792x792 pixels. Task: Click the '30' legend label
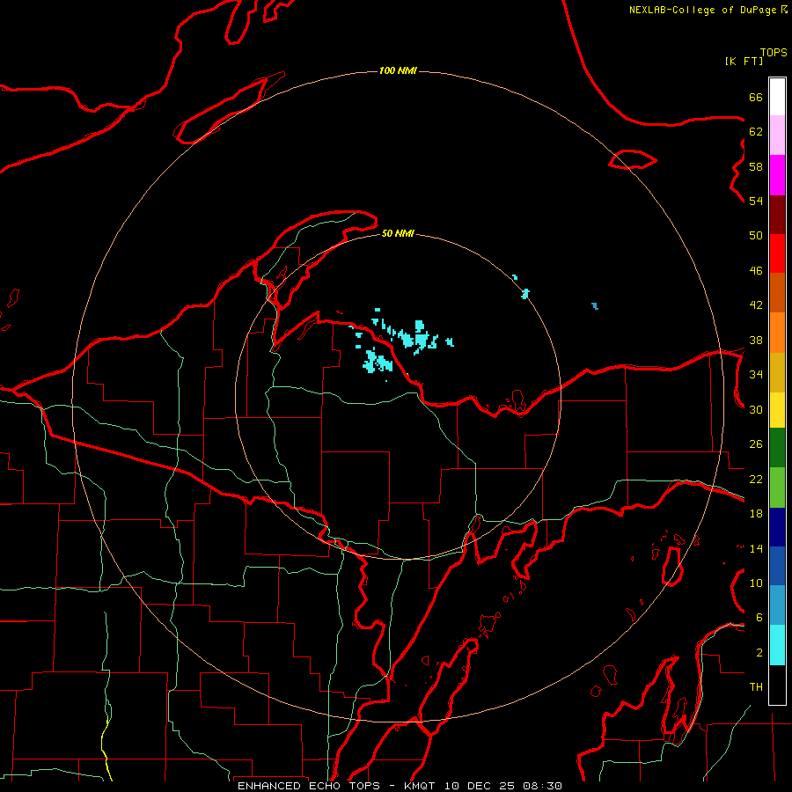(x=756, y=409)
